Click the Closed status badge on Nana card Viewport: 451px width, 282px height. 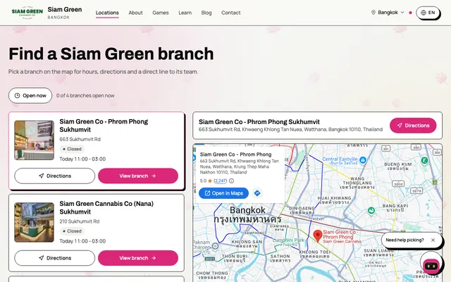pyautogui.click(x=72, y=231)
